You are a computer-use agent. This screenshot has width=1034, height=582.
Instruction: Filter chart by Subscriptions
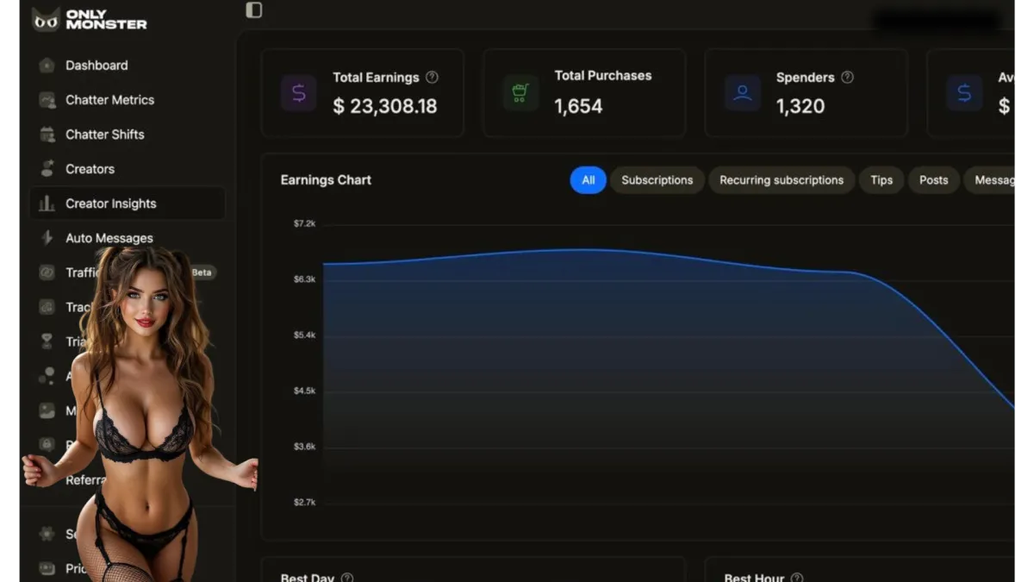coord(657,180)
